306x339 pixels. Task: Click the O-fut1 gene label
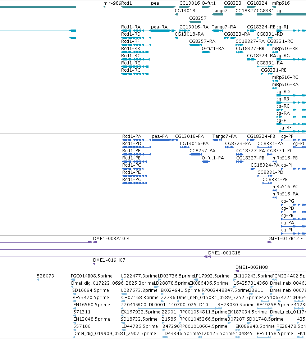click(x=209, y=3)
